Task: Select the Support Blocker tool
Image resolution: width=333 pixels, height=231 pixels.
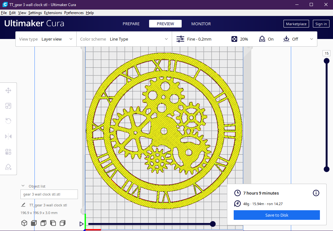Action: coord(8,167)
